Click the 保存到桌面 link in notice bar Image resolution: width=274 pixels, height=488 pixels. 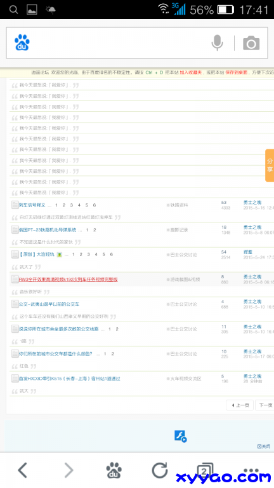[x=236, y=72]
